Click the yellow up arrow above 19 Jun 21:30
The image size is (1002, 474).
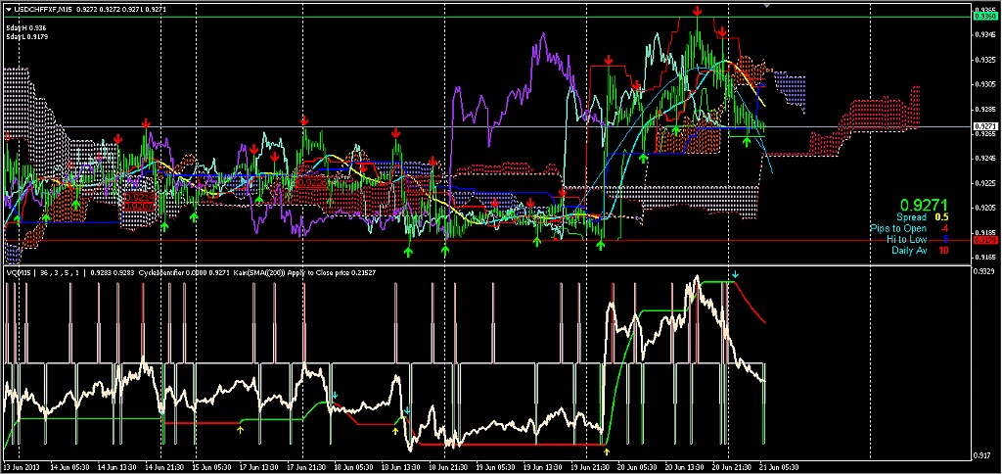(607, 451)
